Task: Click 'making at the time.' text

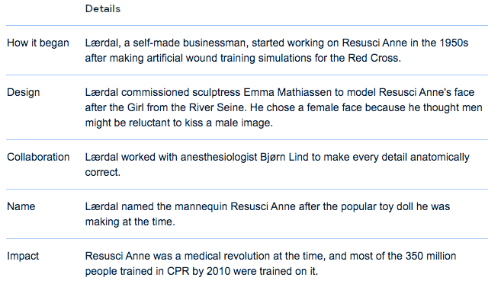Action: (x=130, y=222)
